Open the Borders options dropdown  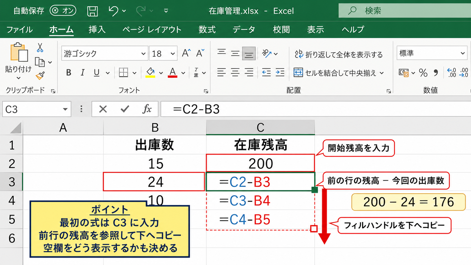point(134,73)
